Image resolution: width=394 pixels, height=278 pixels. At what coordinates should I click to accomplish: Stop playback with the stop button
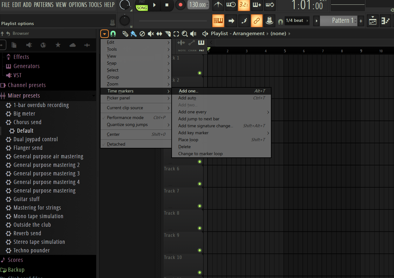[167, 5]
